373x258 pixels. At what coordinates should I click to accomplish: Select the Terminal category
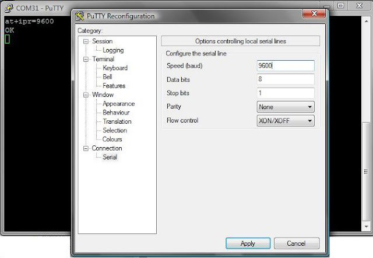coord(103,59)
